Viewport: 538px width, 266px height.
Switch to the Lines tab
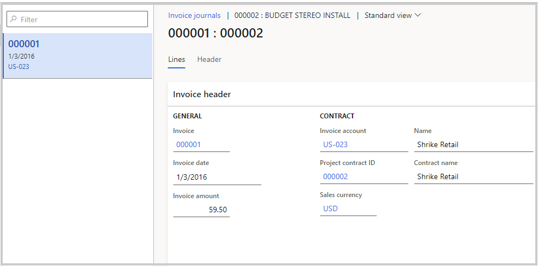[176, 60]
